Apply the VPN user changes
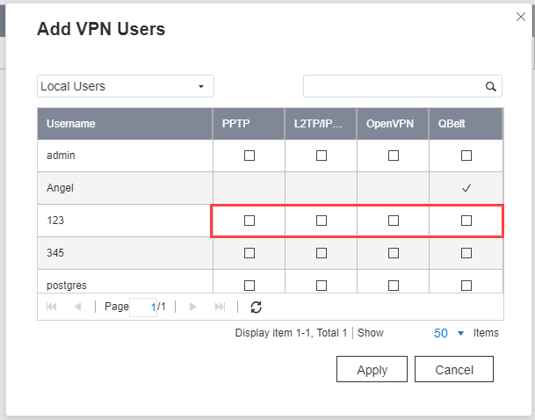This screenshot has height=420, width=535. [x=372, y=369]
